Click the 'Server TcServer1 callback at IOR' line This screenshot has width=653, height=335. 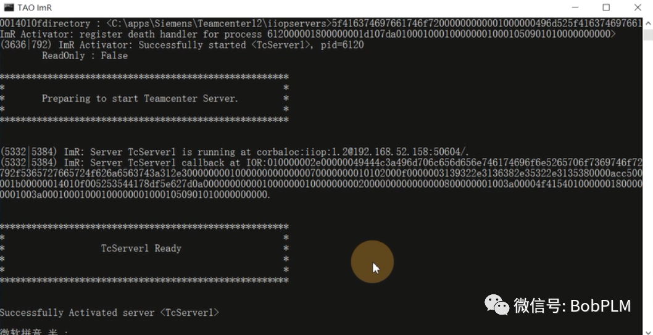click(321, 163)
